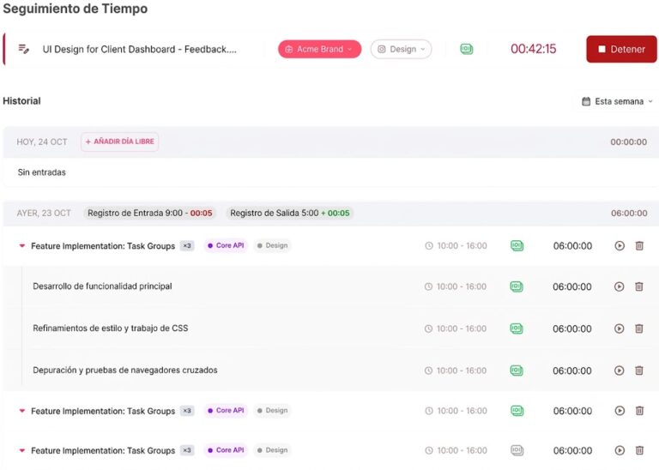The width and height of the screenshot is (659, 470).
Task: Edit time range of "Desarrollo de funcionalidad principal"
Action: (x=456, y=286)
